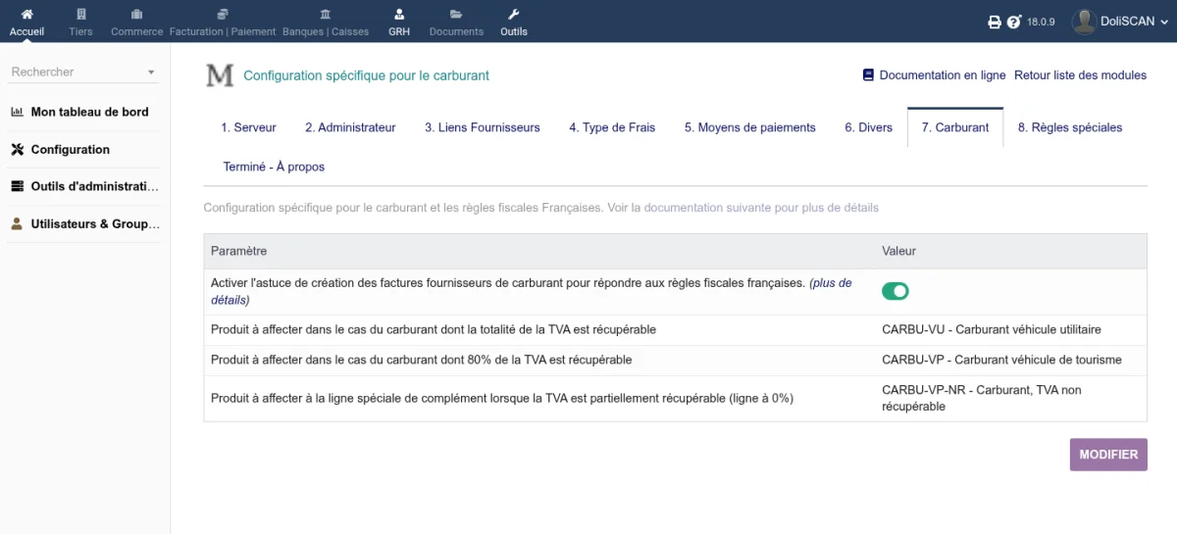Viewport: 1177px width, 534px height.
Task: Click the Mon tableau de bord chart icon
Action: [x=17, y=112]
